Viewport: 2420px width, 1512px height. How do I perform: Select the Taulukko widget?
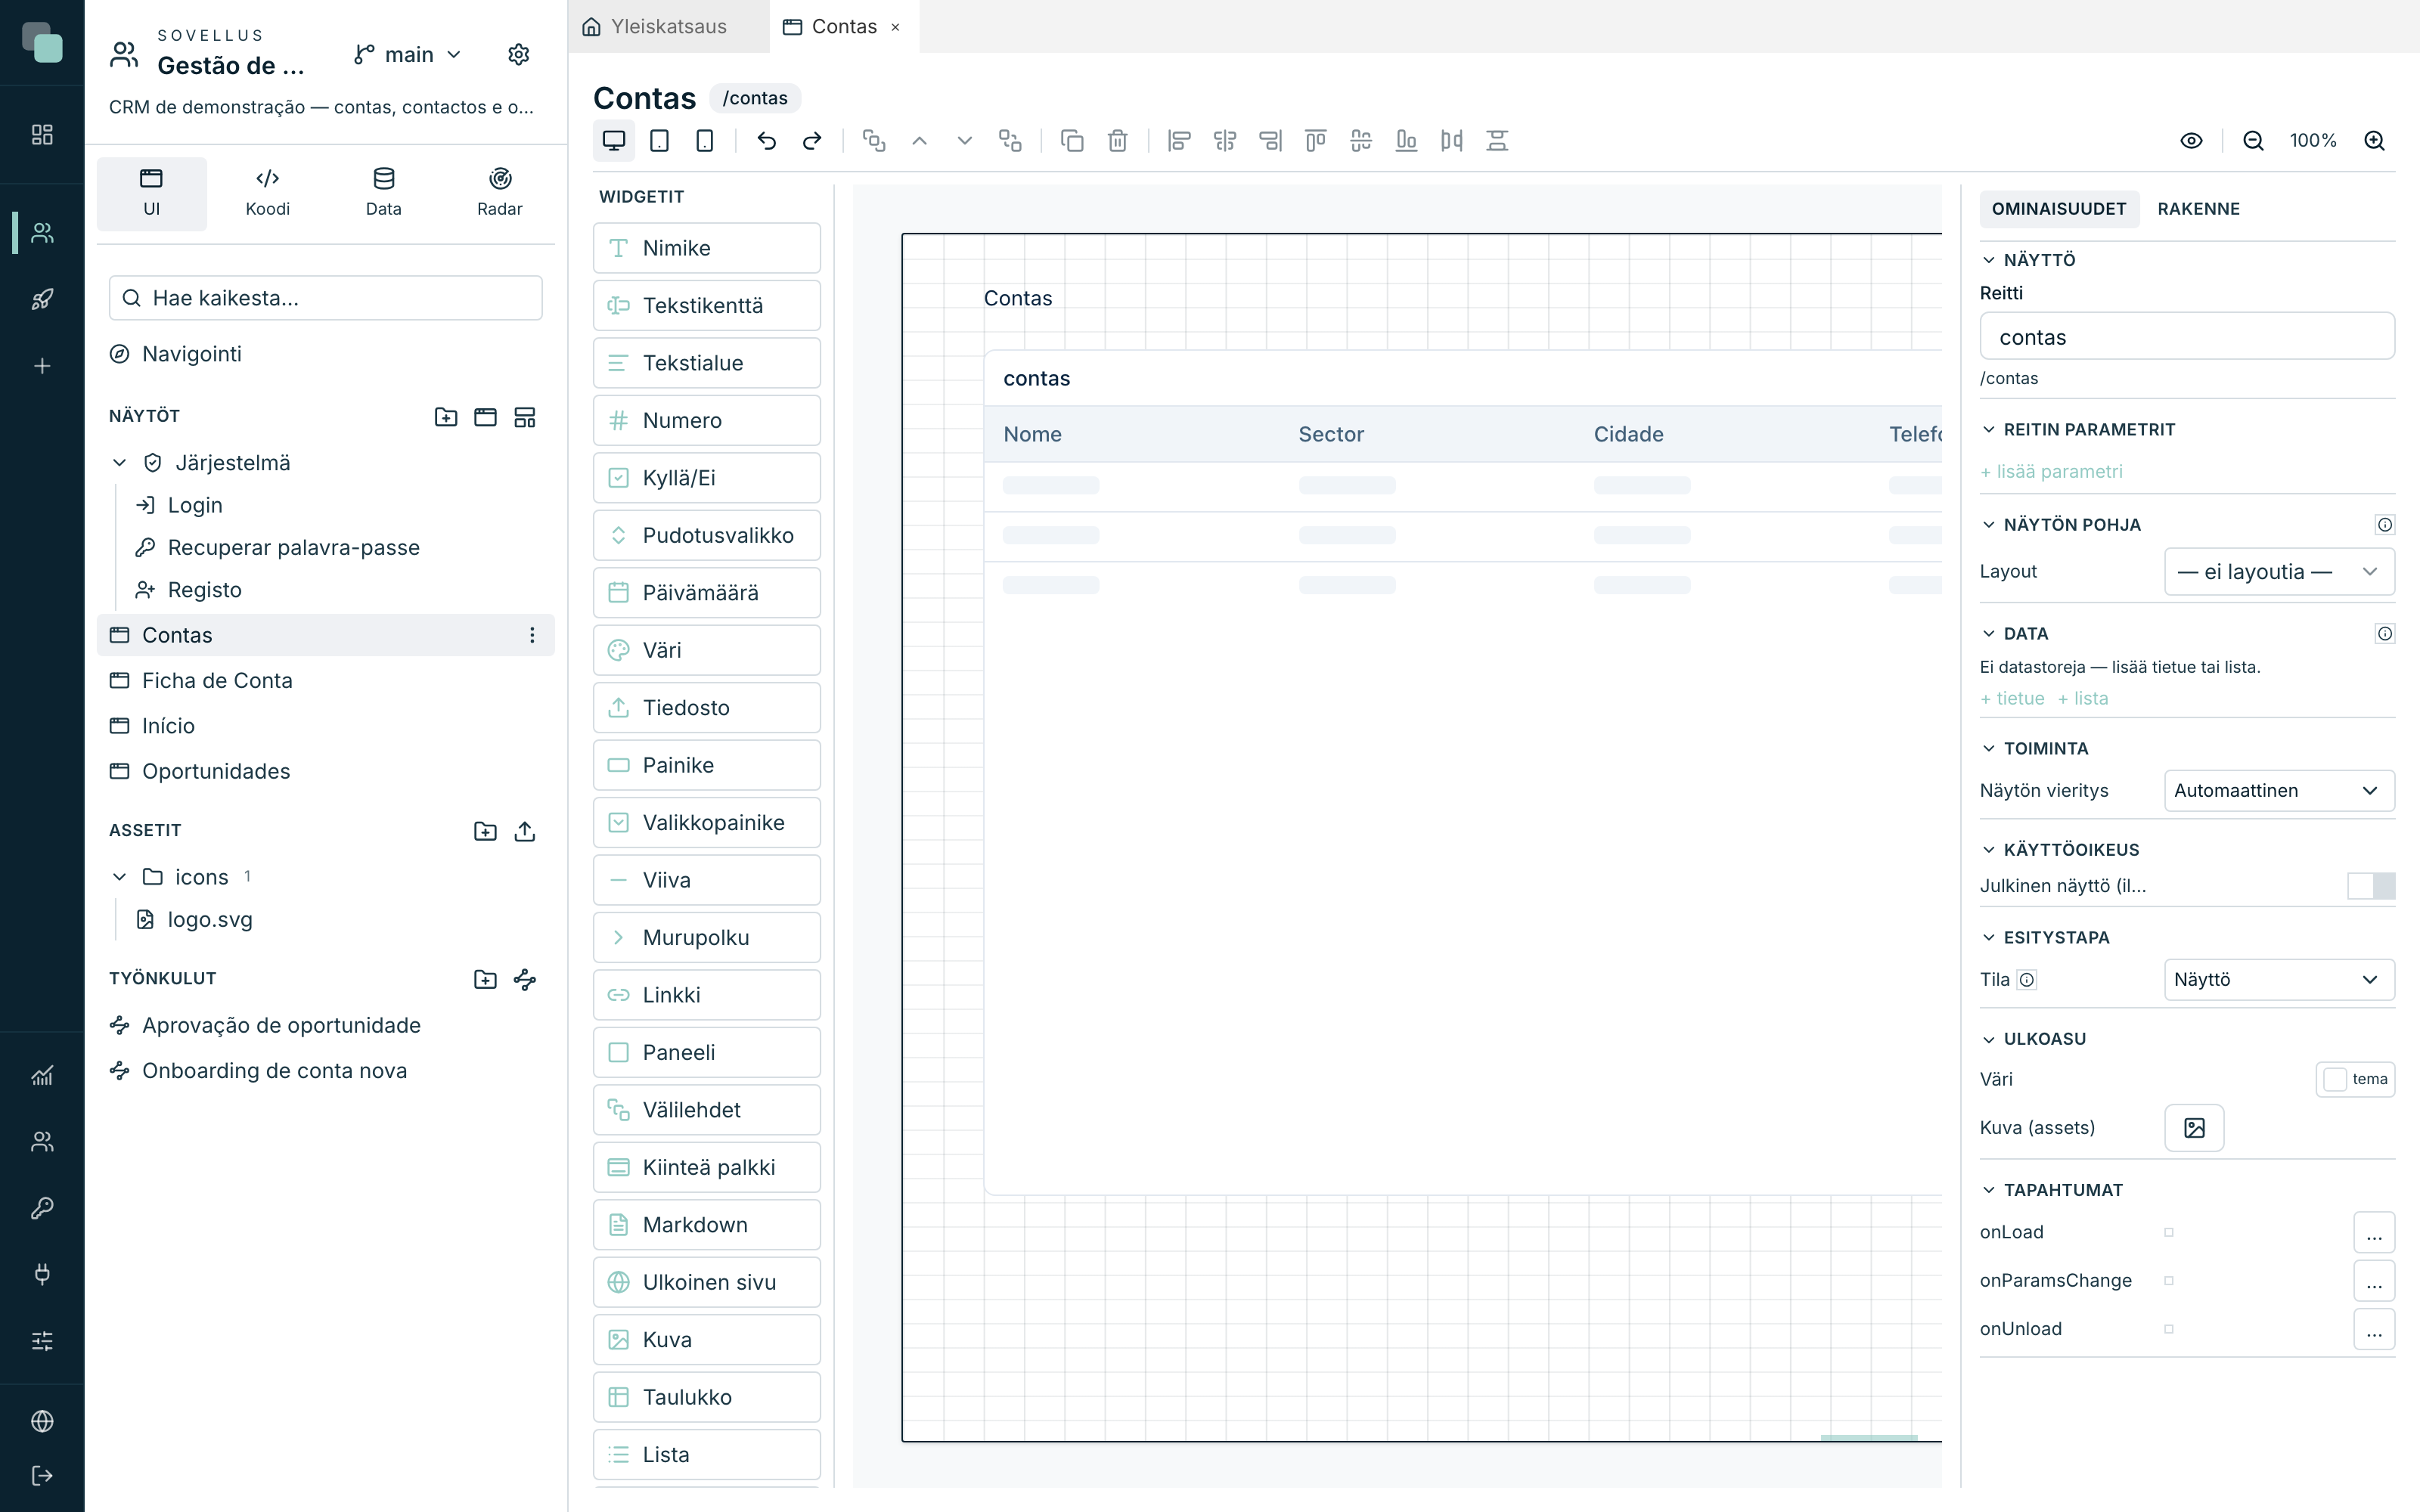(706, 1398)
